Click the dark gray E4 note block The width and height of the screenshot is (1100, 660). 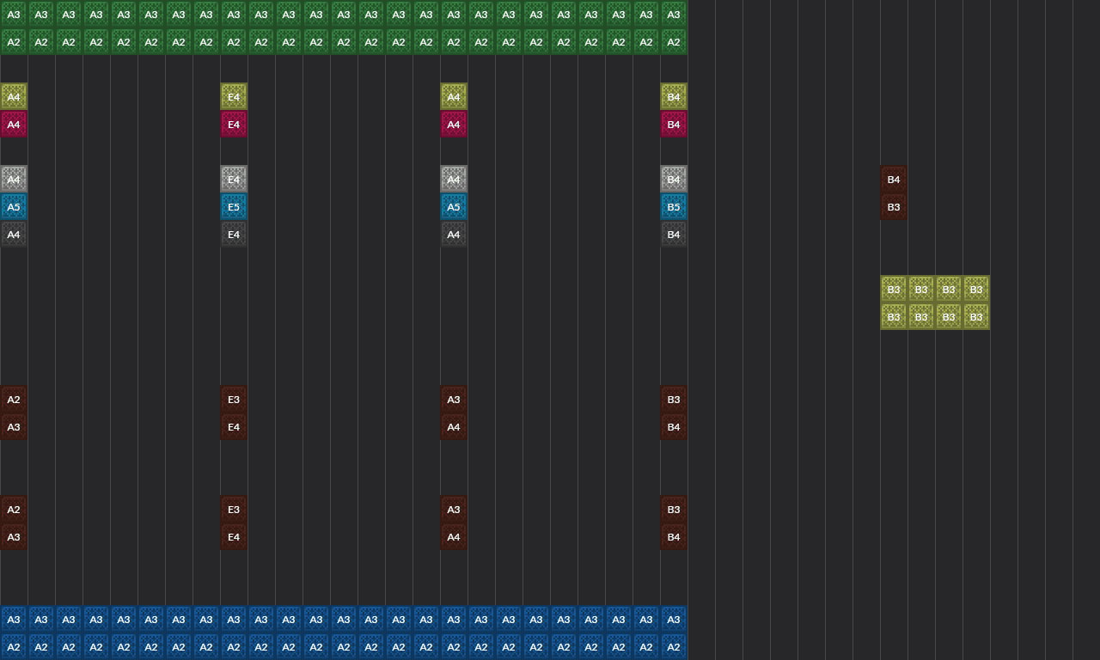point(234,234)
